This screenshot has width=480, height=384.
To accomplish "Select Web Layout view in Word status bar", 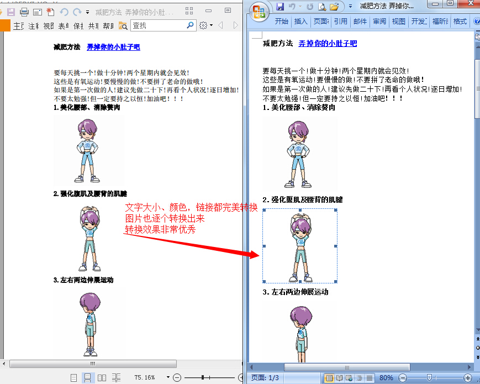I will tap(349, 378).
